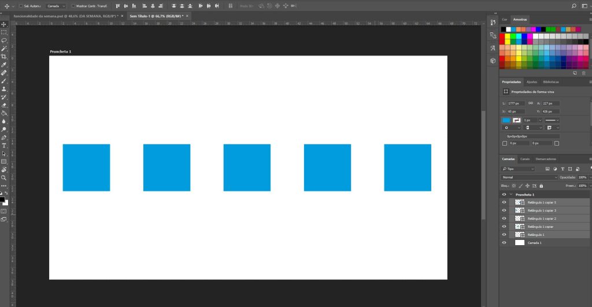The width and height of the screenshot is (592, 307).
Task: Open the Preenchimento 100% dropdown
Action: (x=590, y=186)
